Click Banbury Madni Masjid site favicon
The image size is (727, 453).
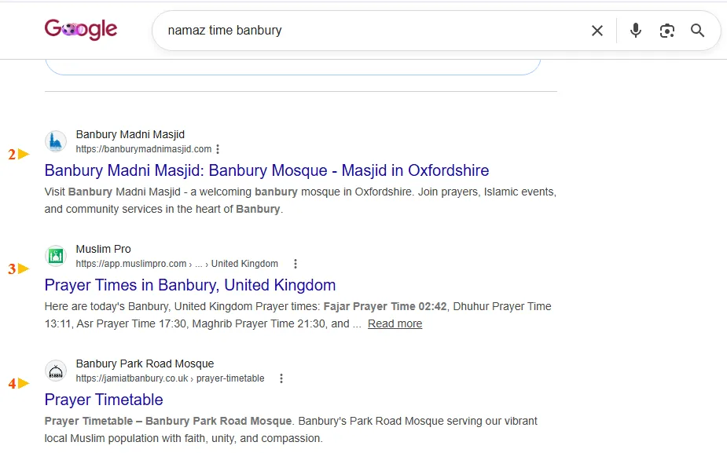(x=56, y=141)
